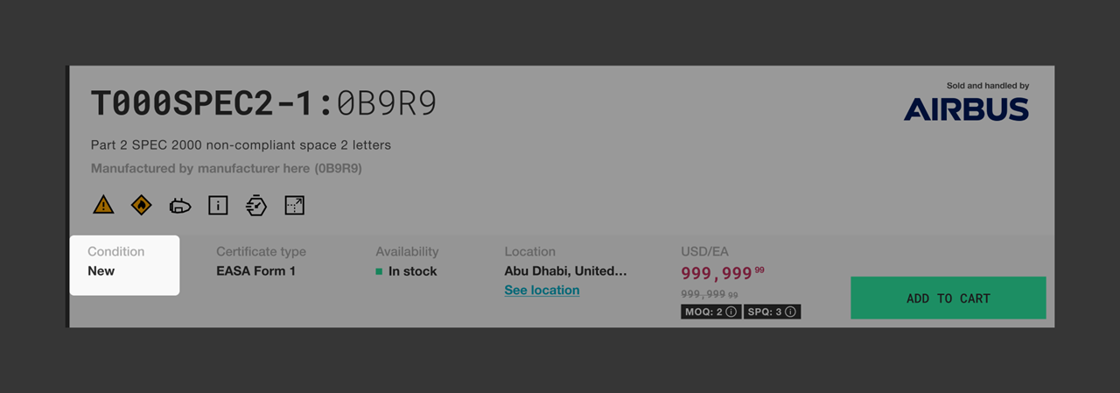Click the ADD TO CART button

click(x=948, y=298)
